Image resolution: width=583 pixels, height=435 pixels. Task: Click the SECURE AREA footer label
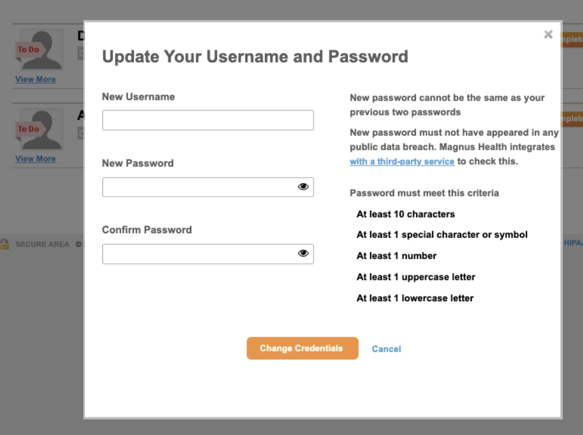[x=42, y=244]
